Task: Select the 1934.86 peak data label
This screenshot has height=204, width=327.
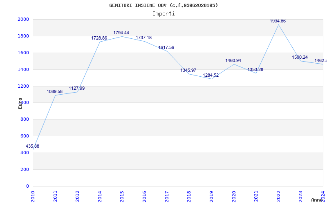Action: click(278, 21)
